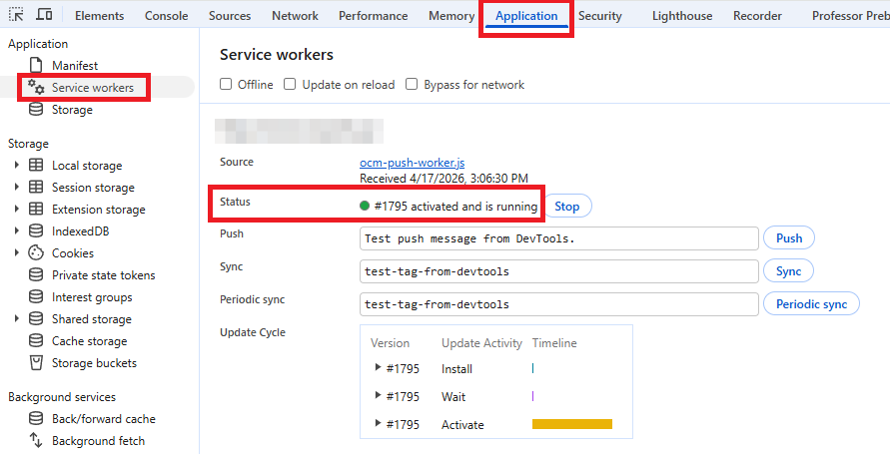Image resolution: width=890 pixels, height=454 pixels.
Task: Click the Manifest document icon
Action: [x=36, y=65]
